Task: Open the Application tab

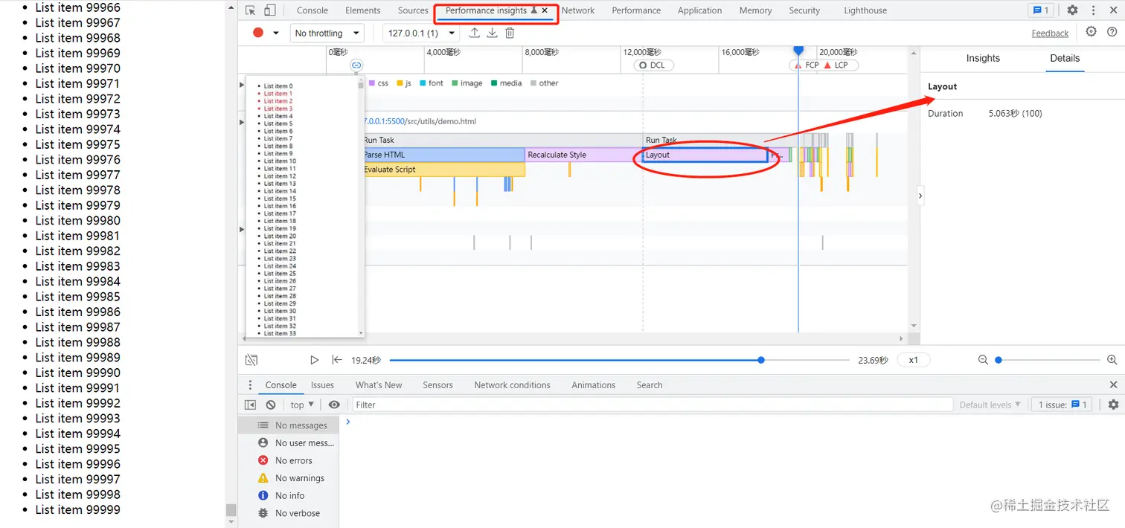Action: point(699,10)
